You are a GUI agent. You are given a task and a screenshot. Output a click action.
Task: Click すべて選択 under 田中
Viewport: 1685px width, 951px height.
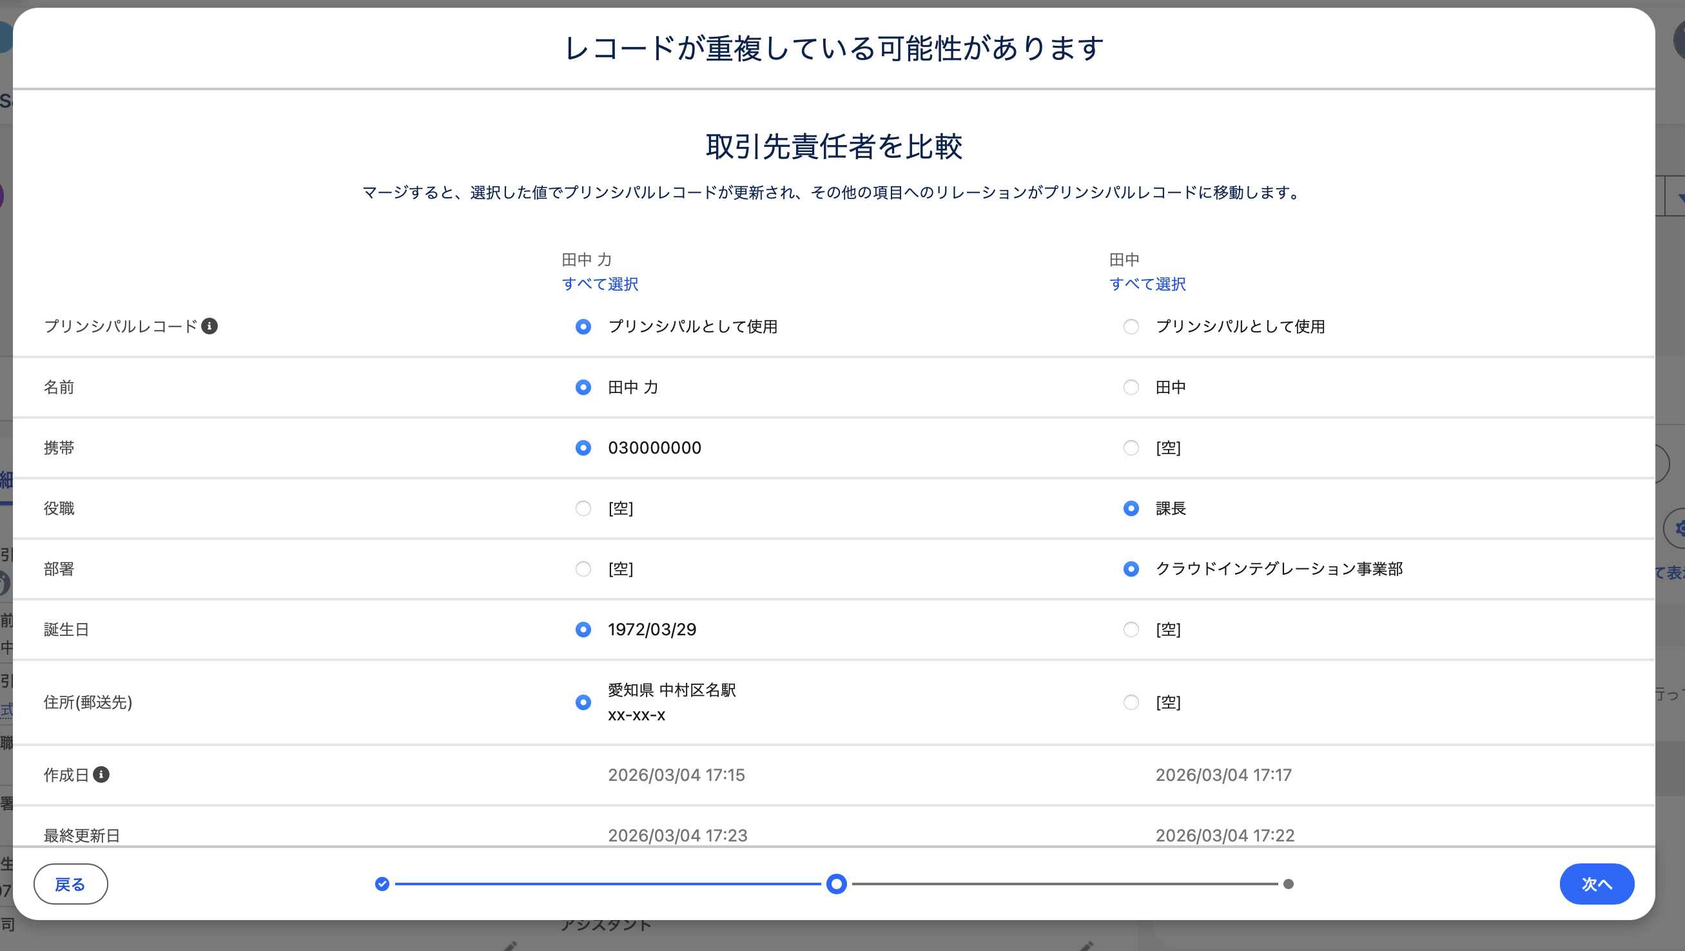1147,284
